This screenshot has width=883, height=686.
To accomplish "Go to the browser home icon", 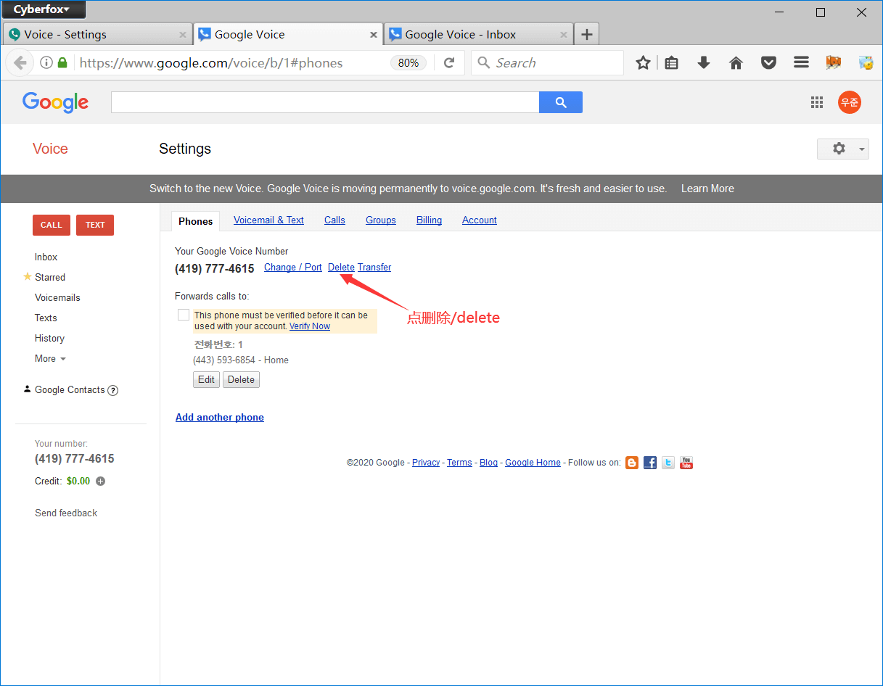I will (736, 63).
